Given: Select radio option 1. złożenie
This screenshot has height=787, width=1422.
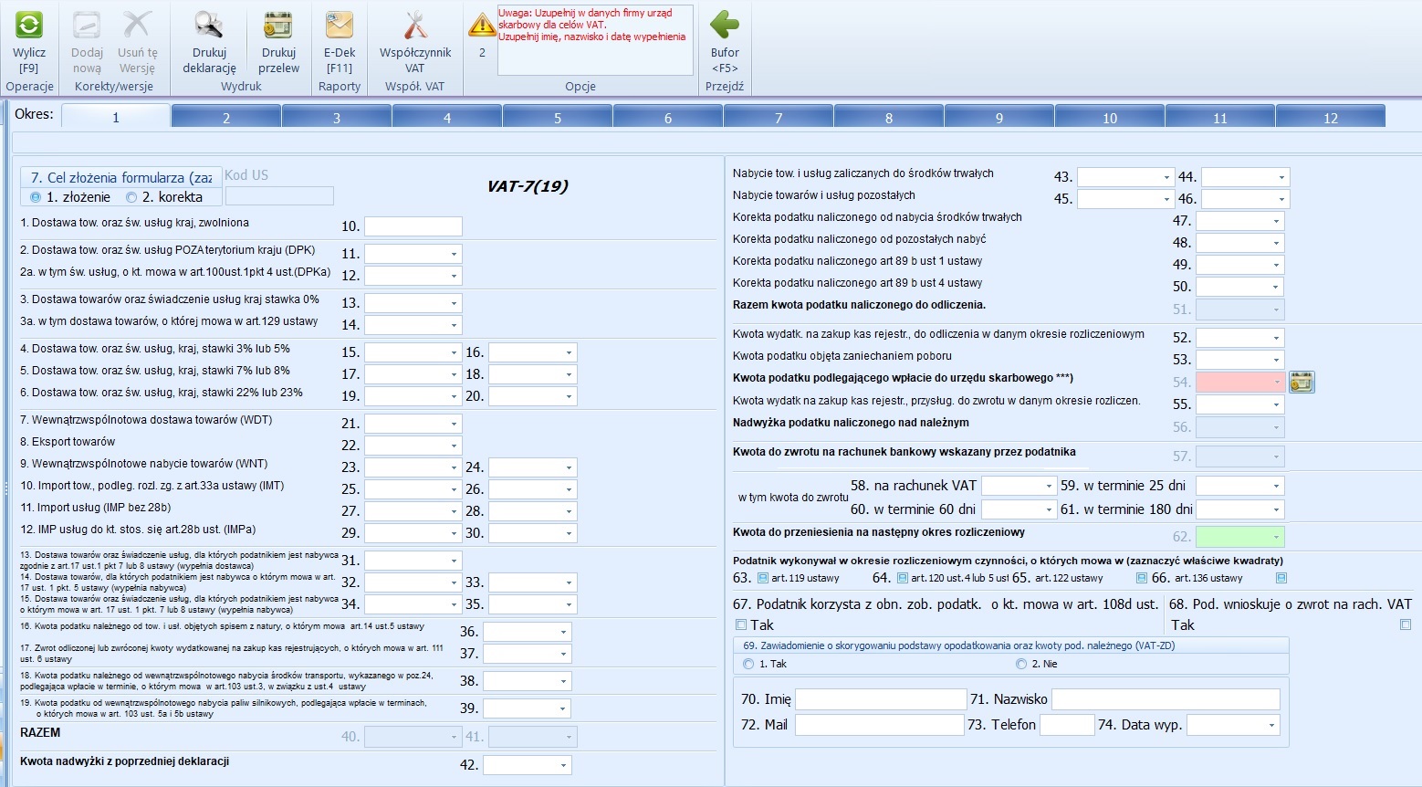Looking at the screenshot, I should click(37, 197).
